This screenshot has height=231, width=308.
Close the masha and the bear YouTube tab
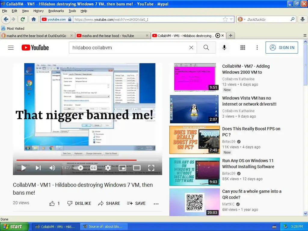pos(147,35)
